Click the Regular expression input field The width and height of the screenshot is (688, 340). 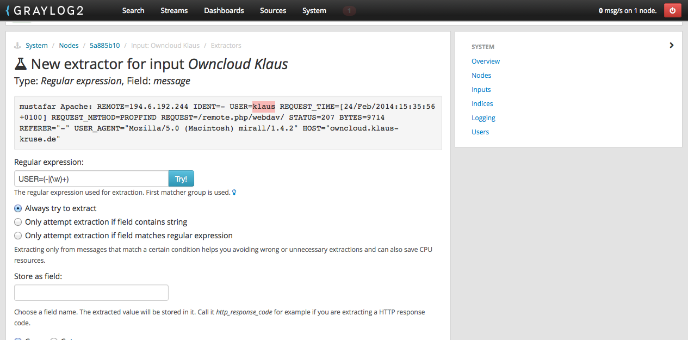coord(91,179)
